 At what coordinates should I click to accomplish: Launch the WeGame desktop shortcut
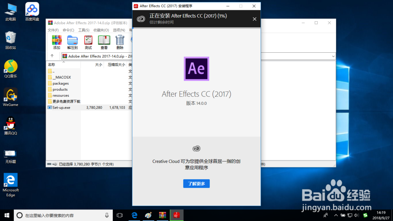[x=11, y=98]
